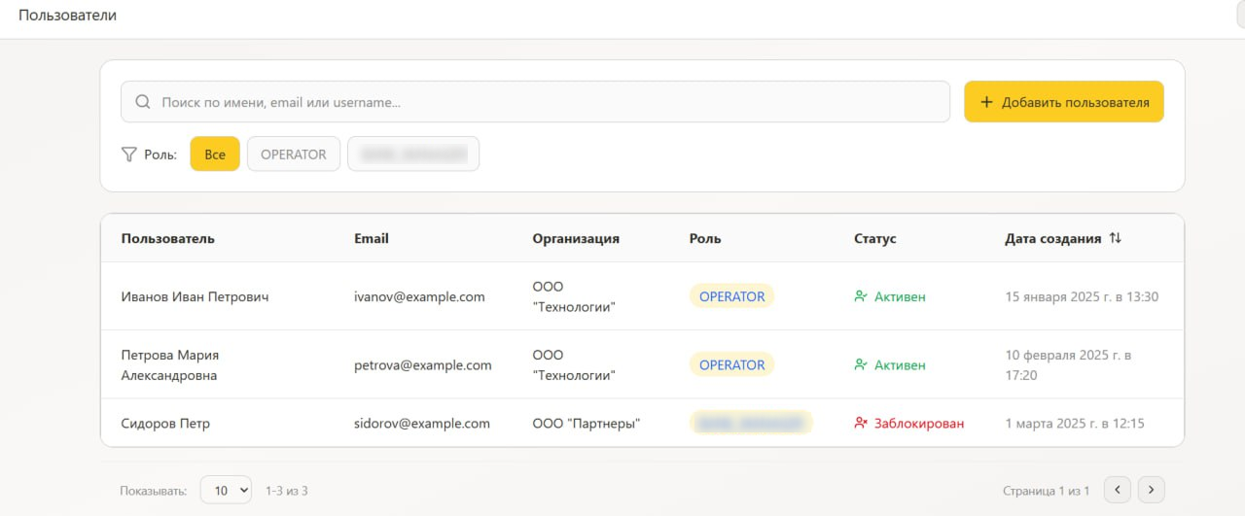Viewport: 1245px width, 516px height.
Task: Click the Email column header
Action: click(x=371, y=238)
